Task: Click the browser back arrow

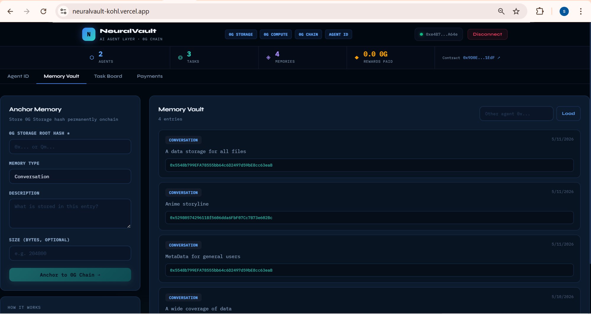Action: pyautogui.click(x=10, y=11)
